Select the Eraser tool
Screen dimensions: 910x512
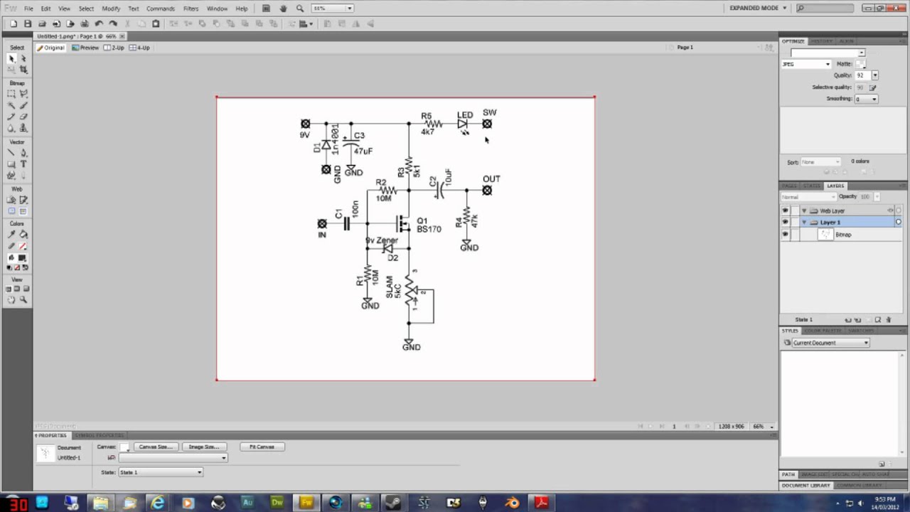point(23,117)
